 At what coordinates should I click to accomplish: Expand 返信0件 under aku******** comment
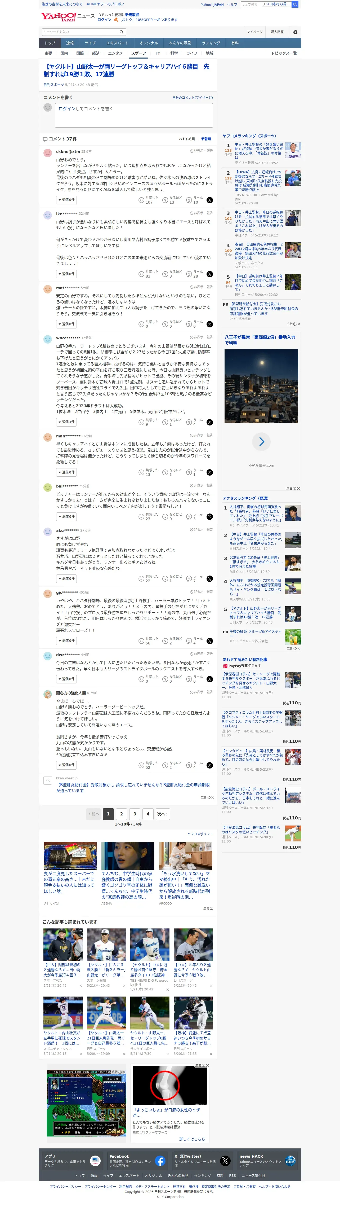point(66,579)
